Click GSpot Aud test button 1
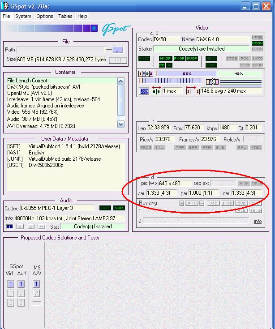The image size is (275, 329). [21, 284]
